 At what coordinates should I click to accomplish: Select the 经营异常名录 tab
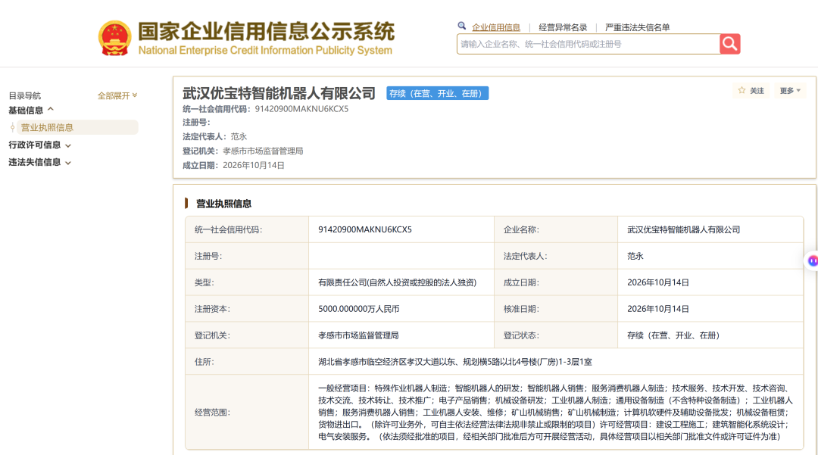563,27
